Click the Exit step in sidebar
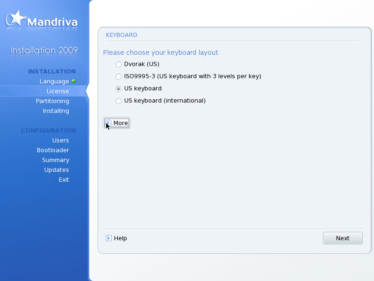 tap(64, 180)
